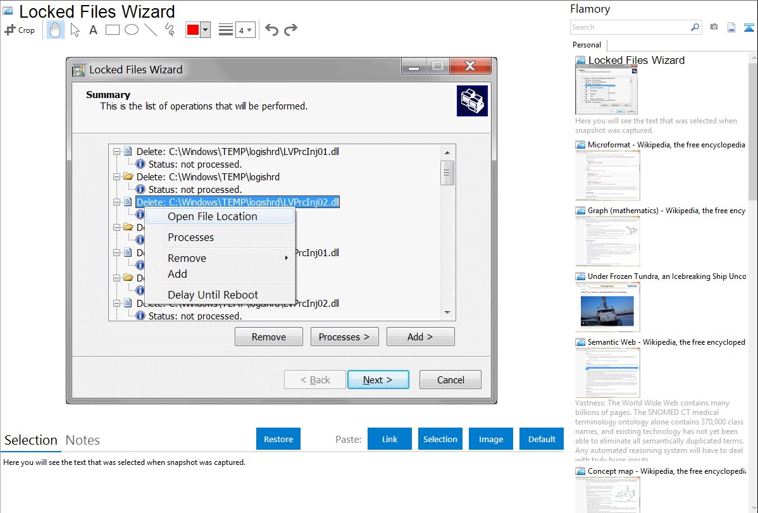Select the text annotation tool A

93,30
